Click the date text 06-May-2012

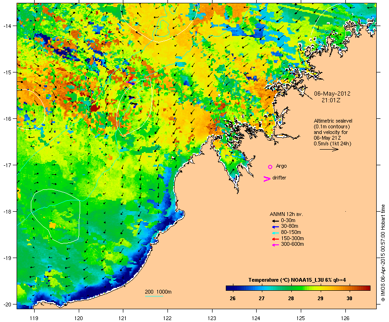click(x=332, y=94)
